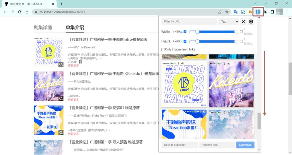Click 双人预告 cover on page
The height and width of the screenshot is (155, 292).
pos(48,147)
